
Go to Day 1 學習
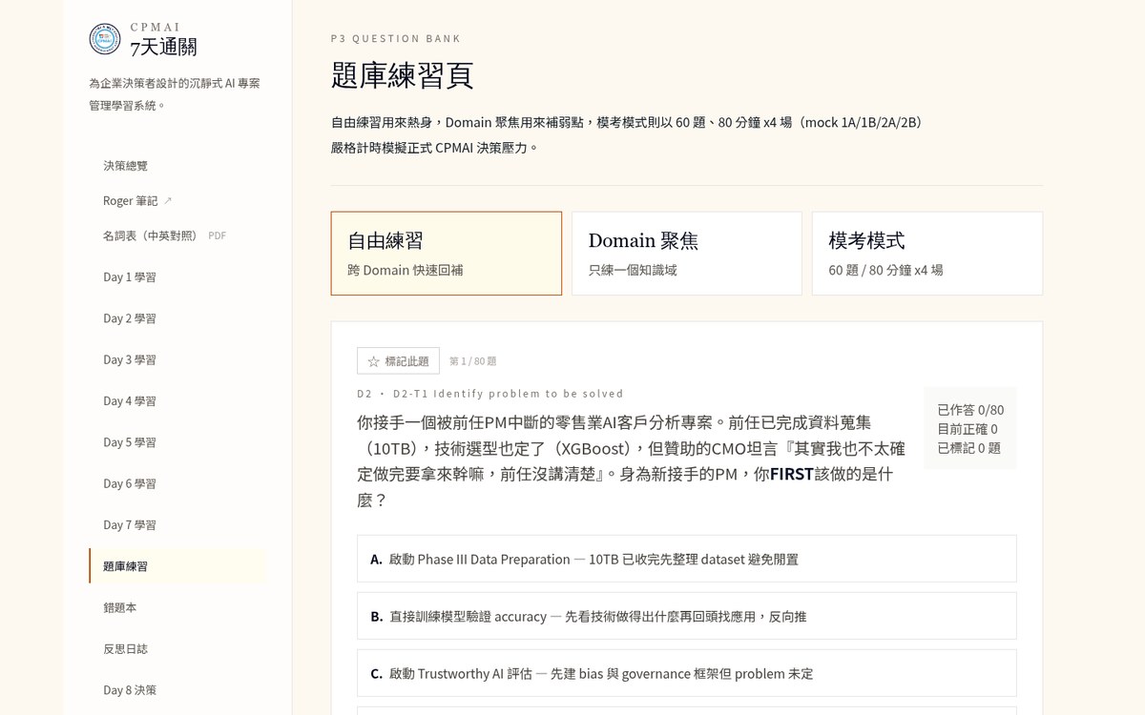[177, 276]
